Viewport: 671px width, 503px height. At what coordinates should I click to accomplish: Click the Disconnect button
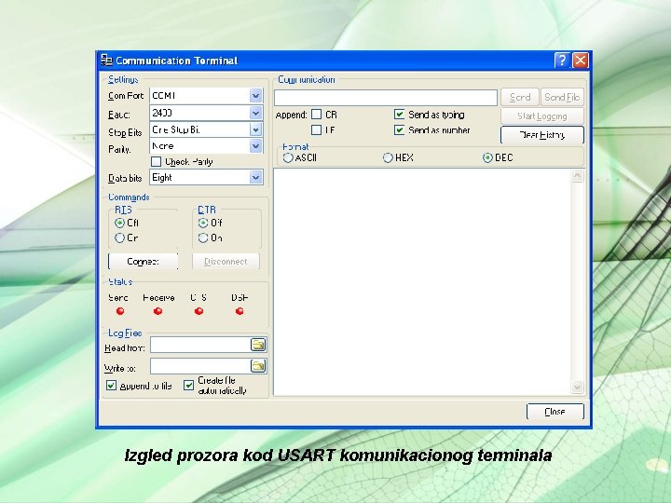(226, 262)
